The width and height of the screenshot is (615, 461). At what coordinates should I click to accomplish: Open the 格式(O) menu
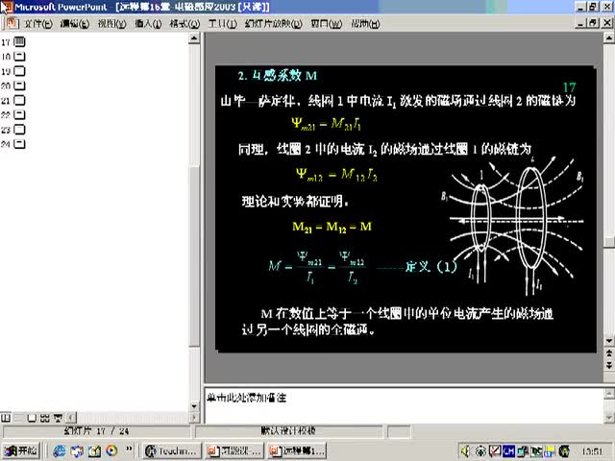[x=184, y=24]
